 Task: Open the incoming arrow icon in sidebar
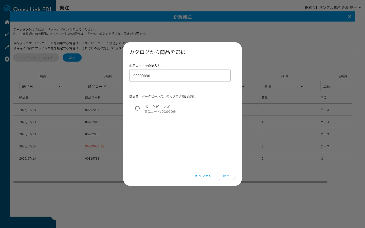tap(7, 34)
